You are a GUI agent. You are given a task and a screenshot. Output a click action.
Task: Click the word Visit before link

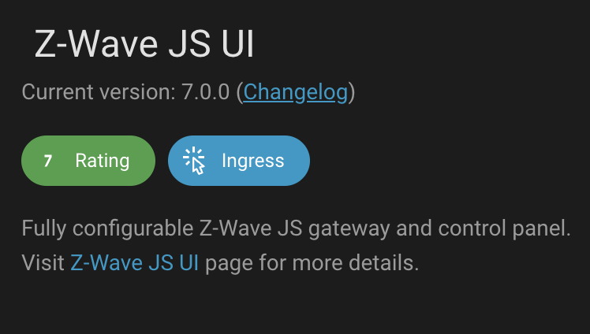click(x=43, y=262)
